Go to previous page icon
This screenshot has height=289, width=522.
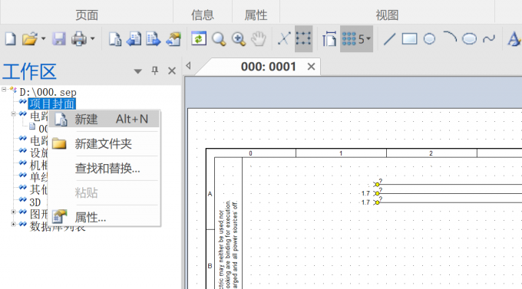click(x=134, y=39)
